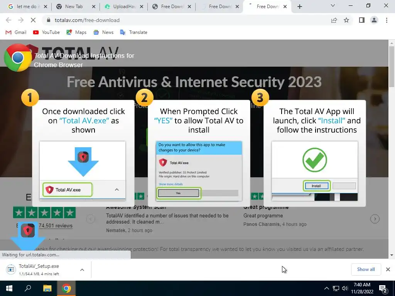Click the 'Nematek, 2 hours ago' text
The height and width of the screenshot is (296, 395).
point(129,230)
